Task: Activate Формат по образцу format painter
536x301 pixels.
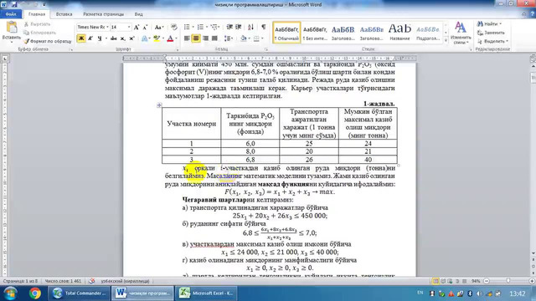Action: point(48,41)
